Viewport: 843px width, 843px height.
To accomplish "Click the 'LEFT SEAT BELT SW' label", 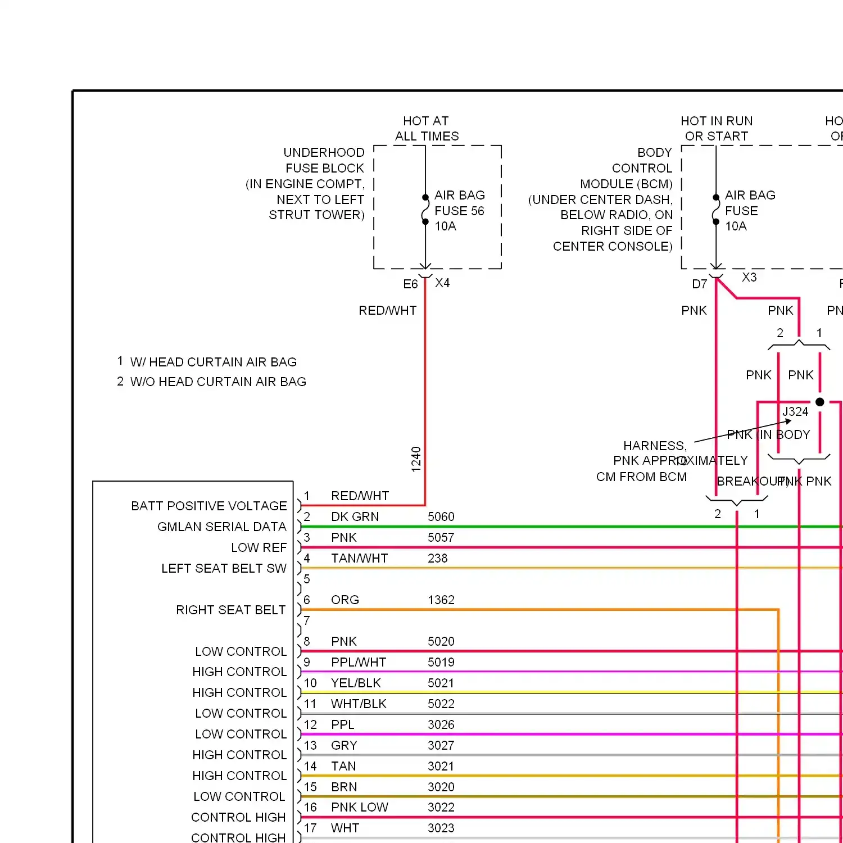I will pyautogui.click(x=224, y=569).
